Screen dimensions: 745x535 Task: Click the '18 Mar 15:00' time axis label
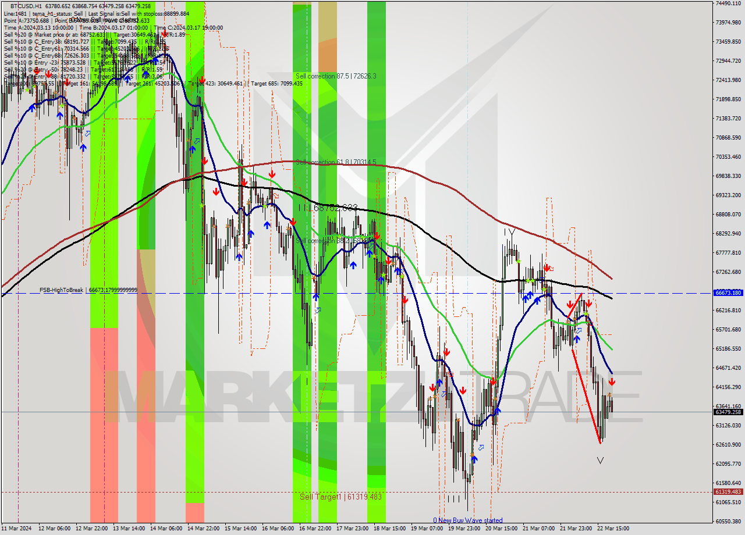point(389,529)
